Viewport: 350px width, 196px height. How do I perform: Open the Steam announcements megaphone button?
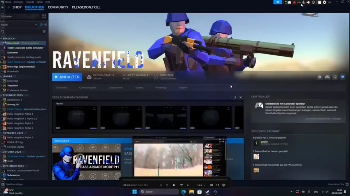tap(278, 2)
